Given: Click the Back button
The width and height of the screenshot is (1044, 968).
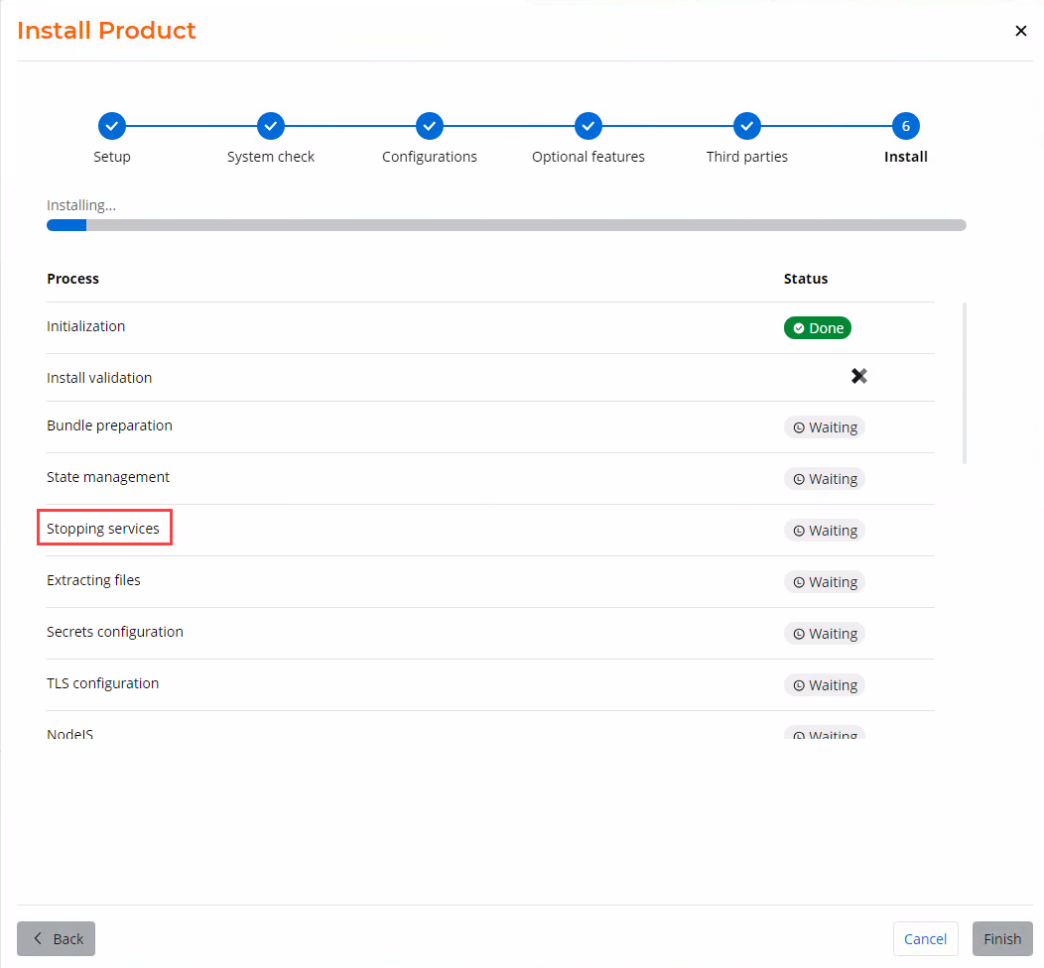Looking at the screenshot, I should [57, 938].
